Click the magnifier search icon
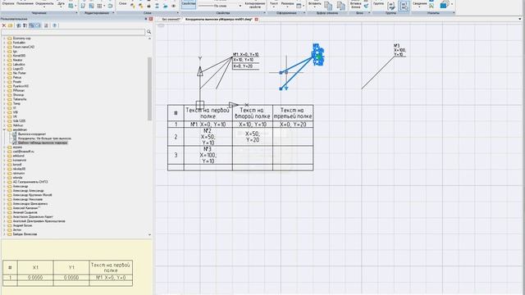Screen dimensions: 525x295 (x=148, y=32)
